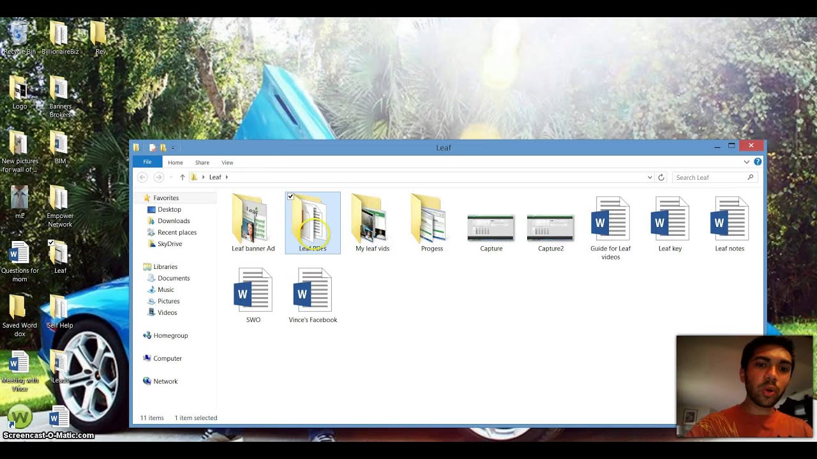Open the Leaf banner Ad folder
817x459 pixels.
coord(253,223)
